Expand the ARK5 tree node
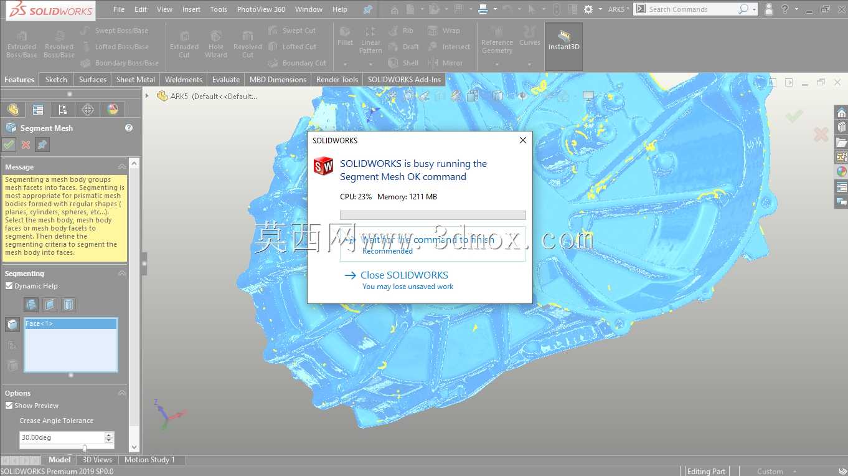This screenshot has height=476, width=848. (x=147, y=96)
